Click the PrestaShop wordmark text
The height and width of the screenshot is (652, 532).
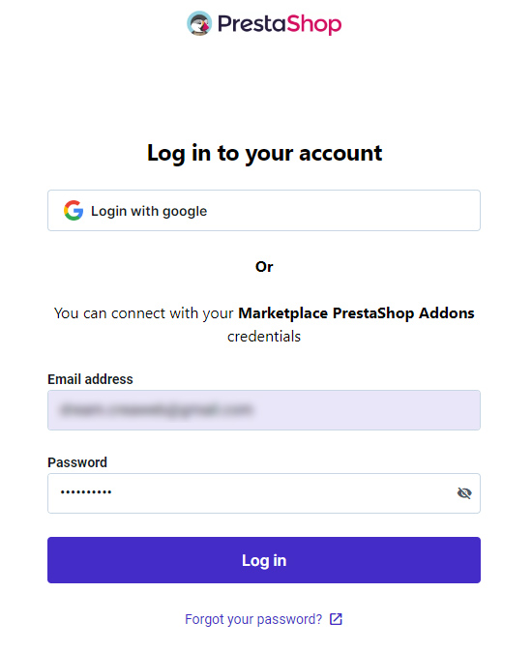(280, 24)
